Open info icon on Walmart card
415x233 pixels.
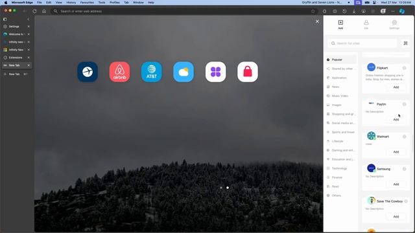click(404, 137)
